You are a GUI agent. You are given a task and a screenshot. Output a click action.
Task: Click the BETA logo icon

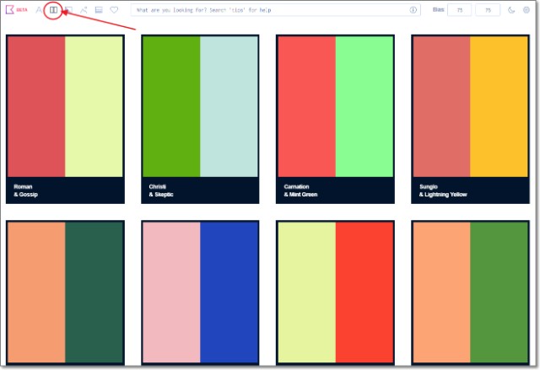pos(10,10)
